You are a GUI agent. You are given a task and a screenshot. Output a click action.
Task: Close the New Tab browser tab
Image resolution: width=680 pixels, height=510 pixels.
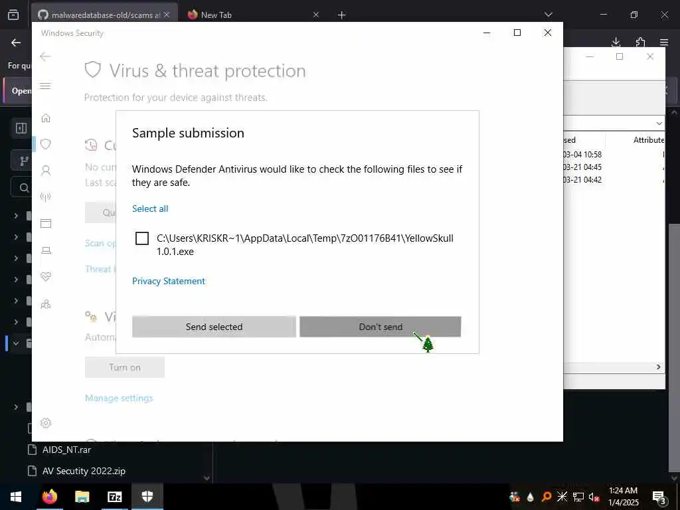click(315, 15)
